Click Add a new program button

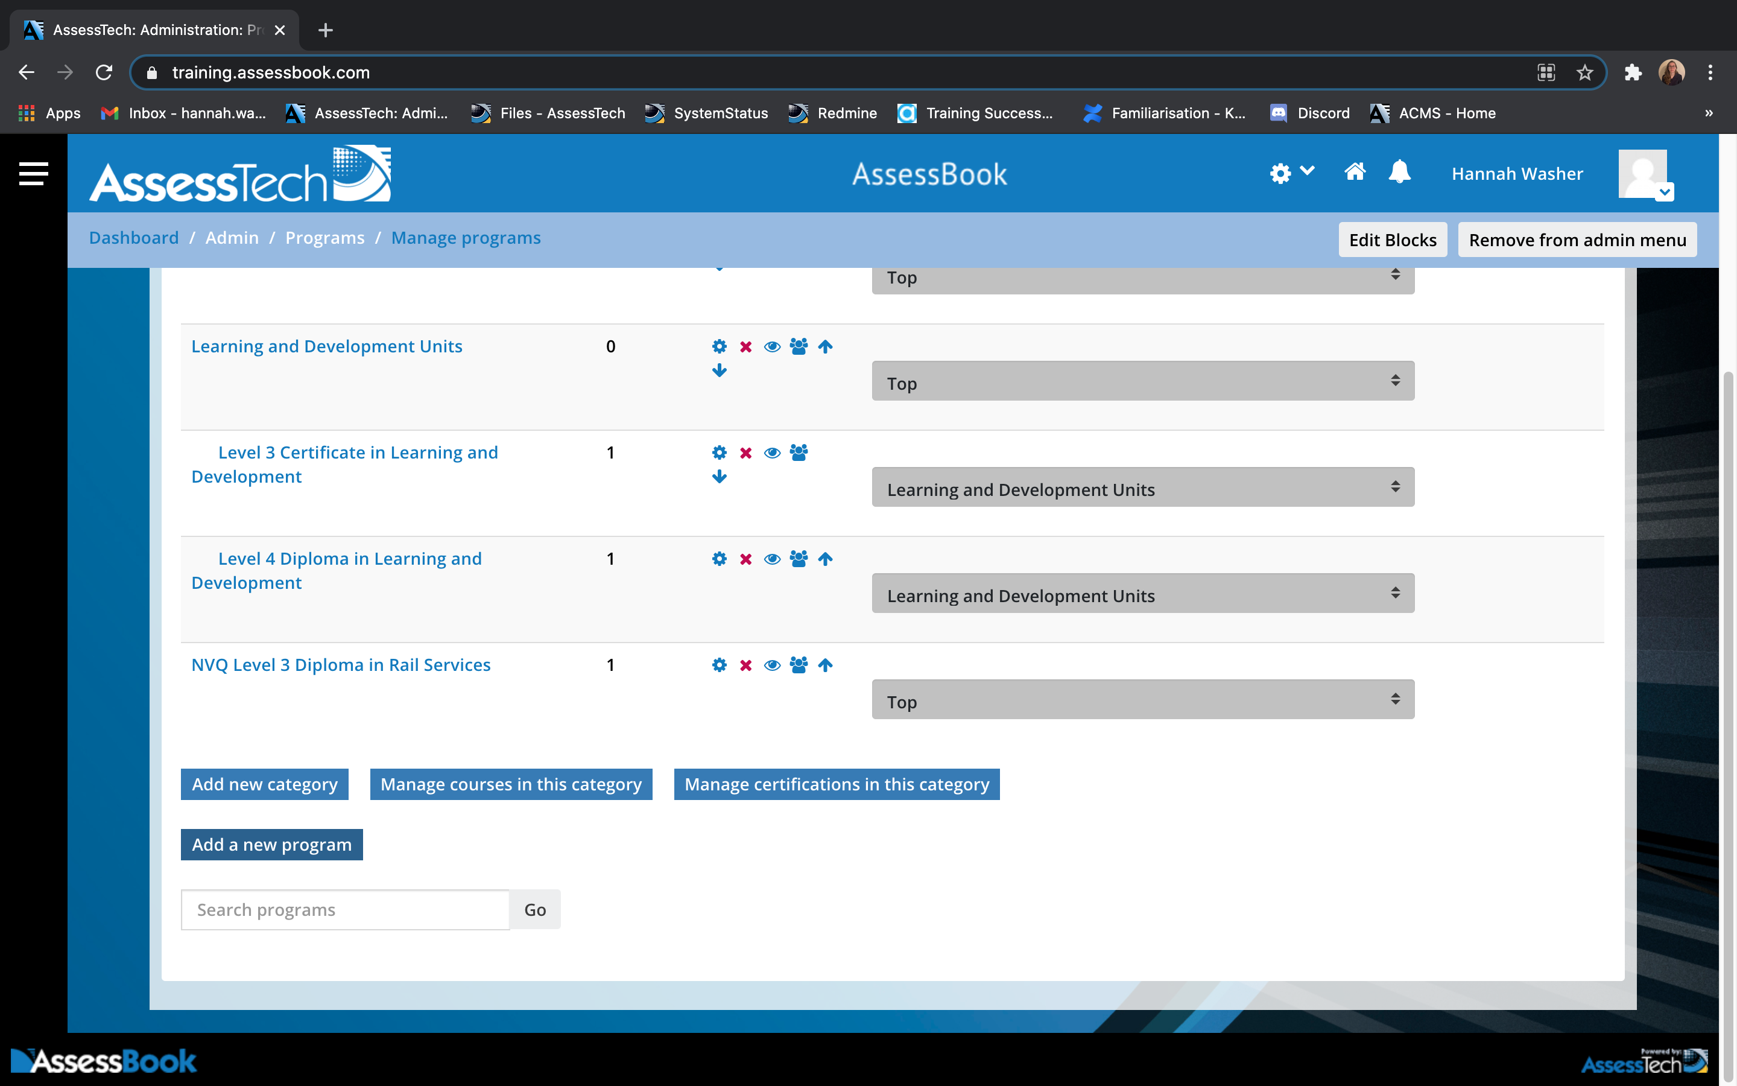coord(271,845)
